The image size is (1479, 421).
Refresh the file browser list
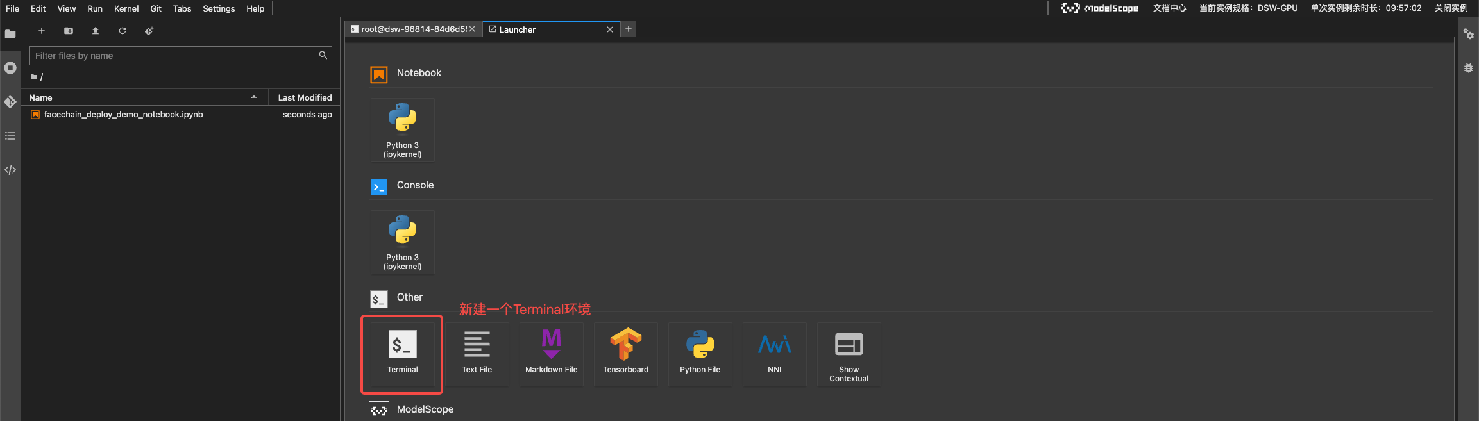pos(123,31)
